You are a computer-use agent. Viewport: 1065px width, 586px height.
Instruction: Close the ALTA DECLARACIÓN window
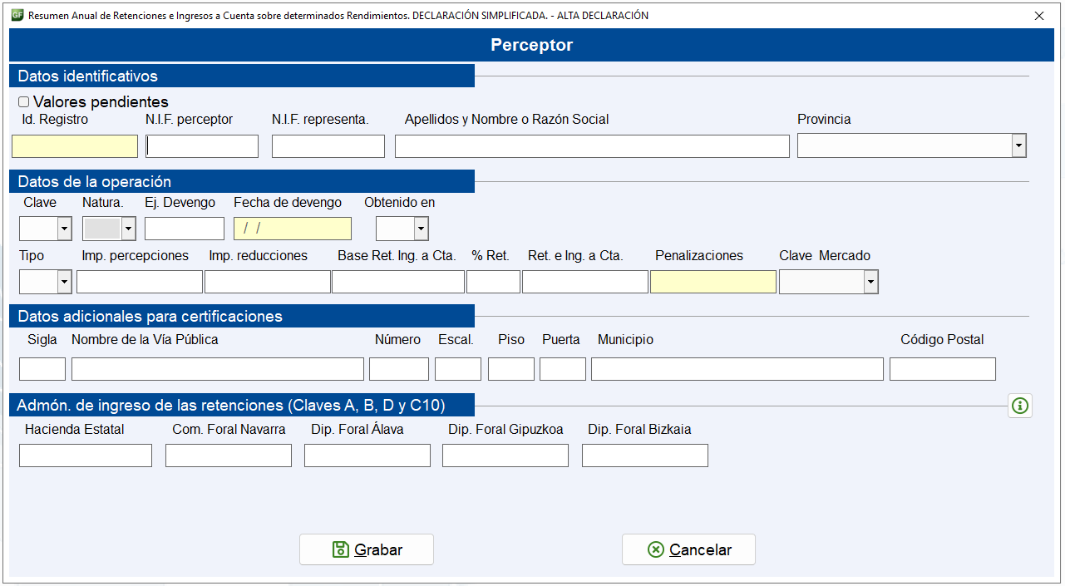click(1039, 16)
